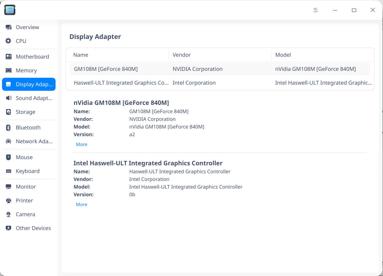Click the Overview monitor icon in sidebar

[x=9, y=27]
